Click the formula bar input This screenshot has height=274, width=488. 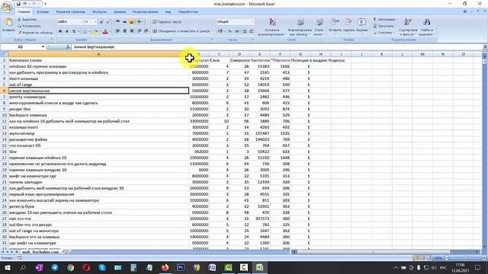277,47
